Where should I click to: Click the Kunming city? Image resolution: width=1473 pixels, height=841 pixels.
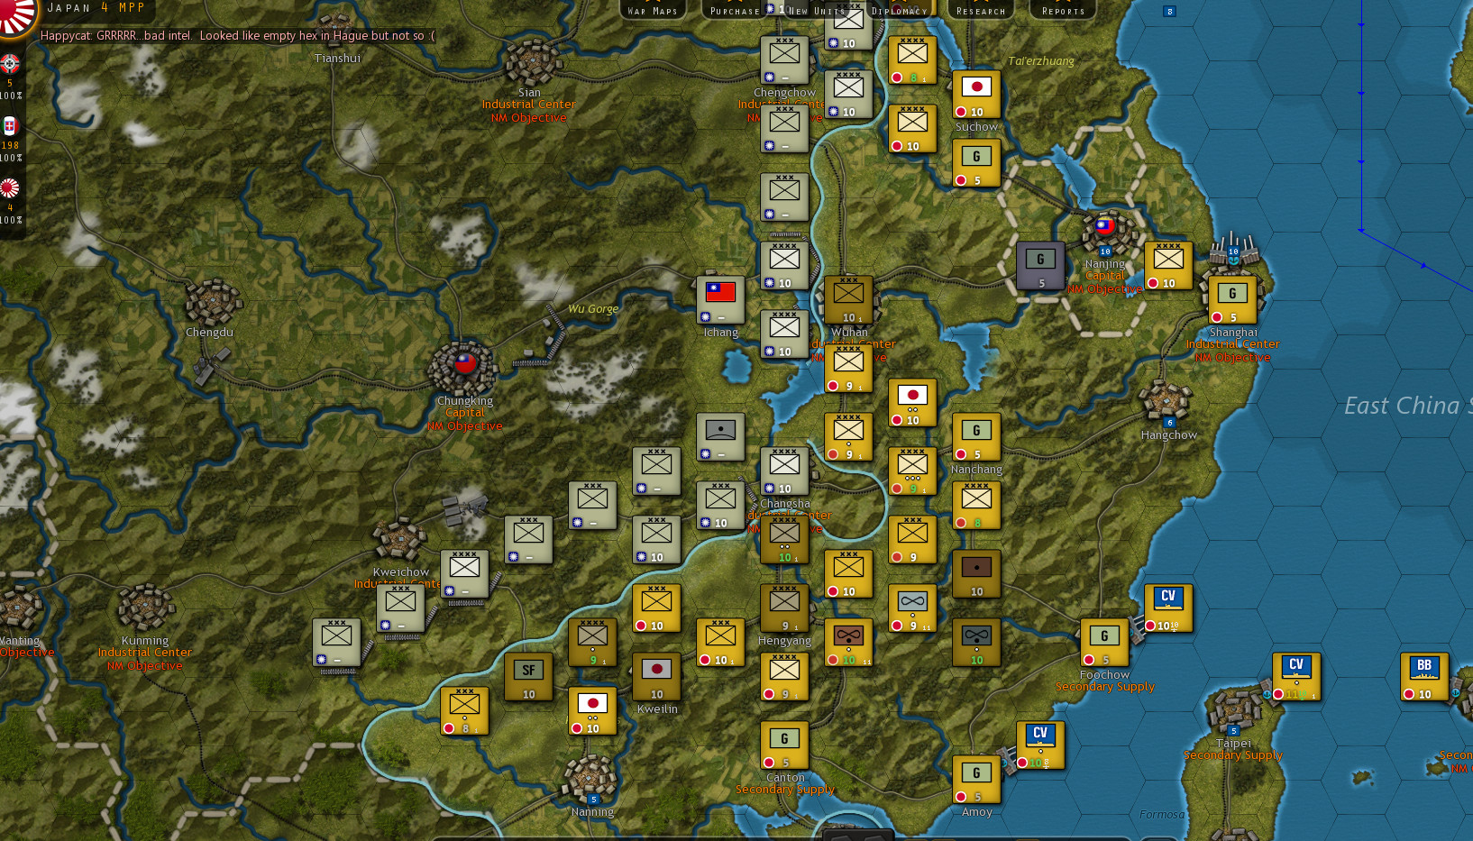(145, 608)
